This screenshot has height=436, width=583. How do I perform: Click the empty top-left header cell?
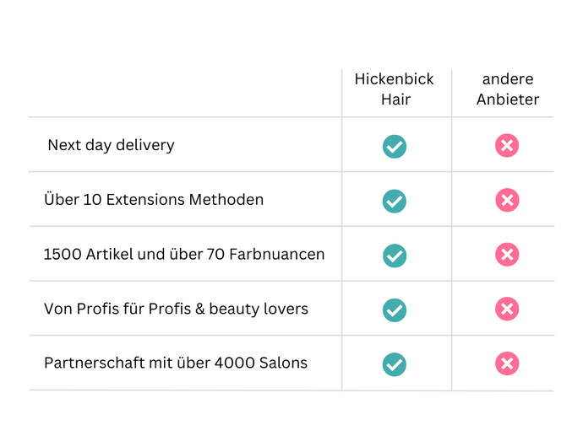point(185,93)
